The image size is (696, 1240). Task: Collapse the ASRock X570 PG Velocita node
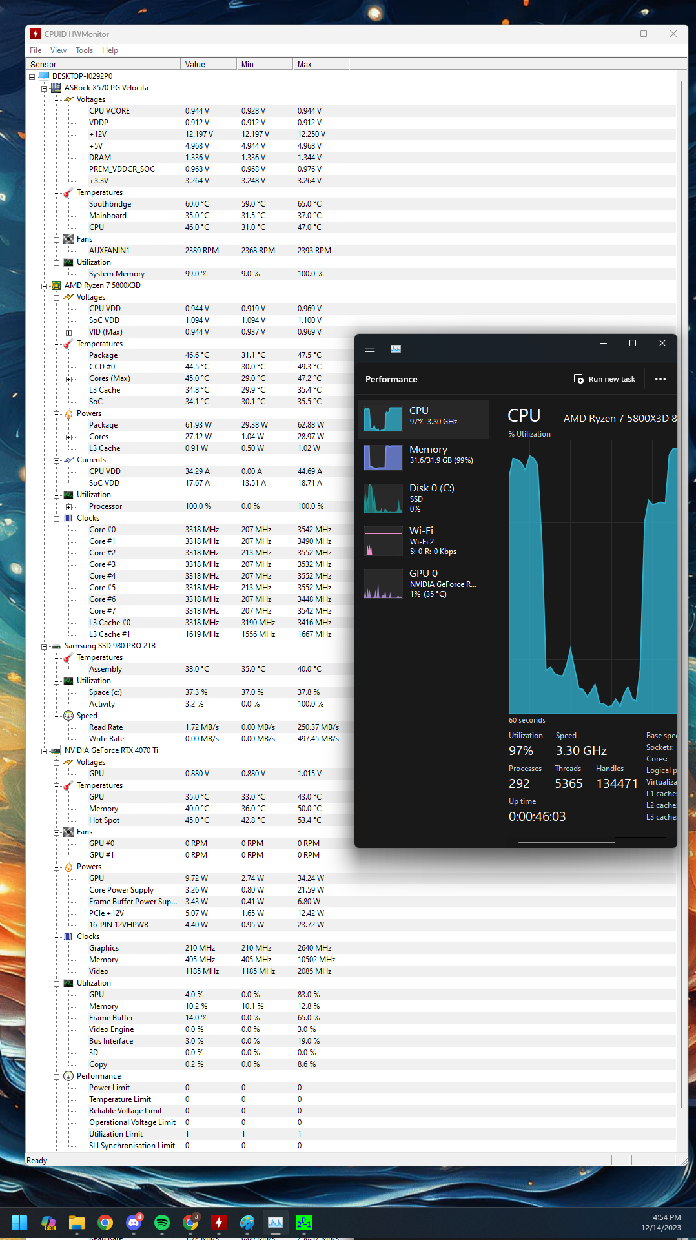pos(44,88)
